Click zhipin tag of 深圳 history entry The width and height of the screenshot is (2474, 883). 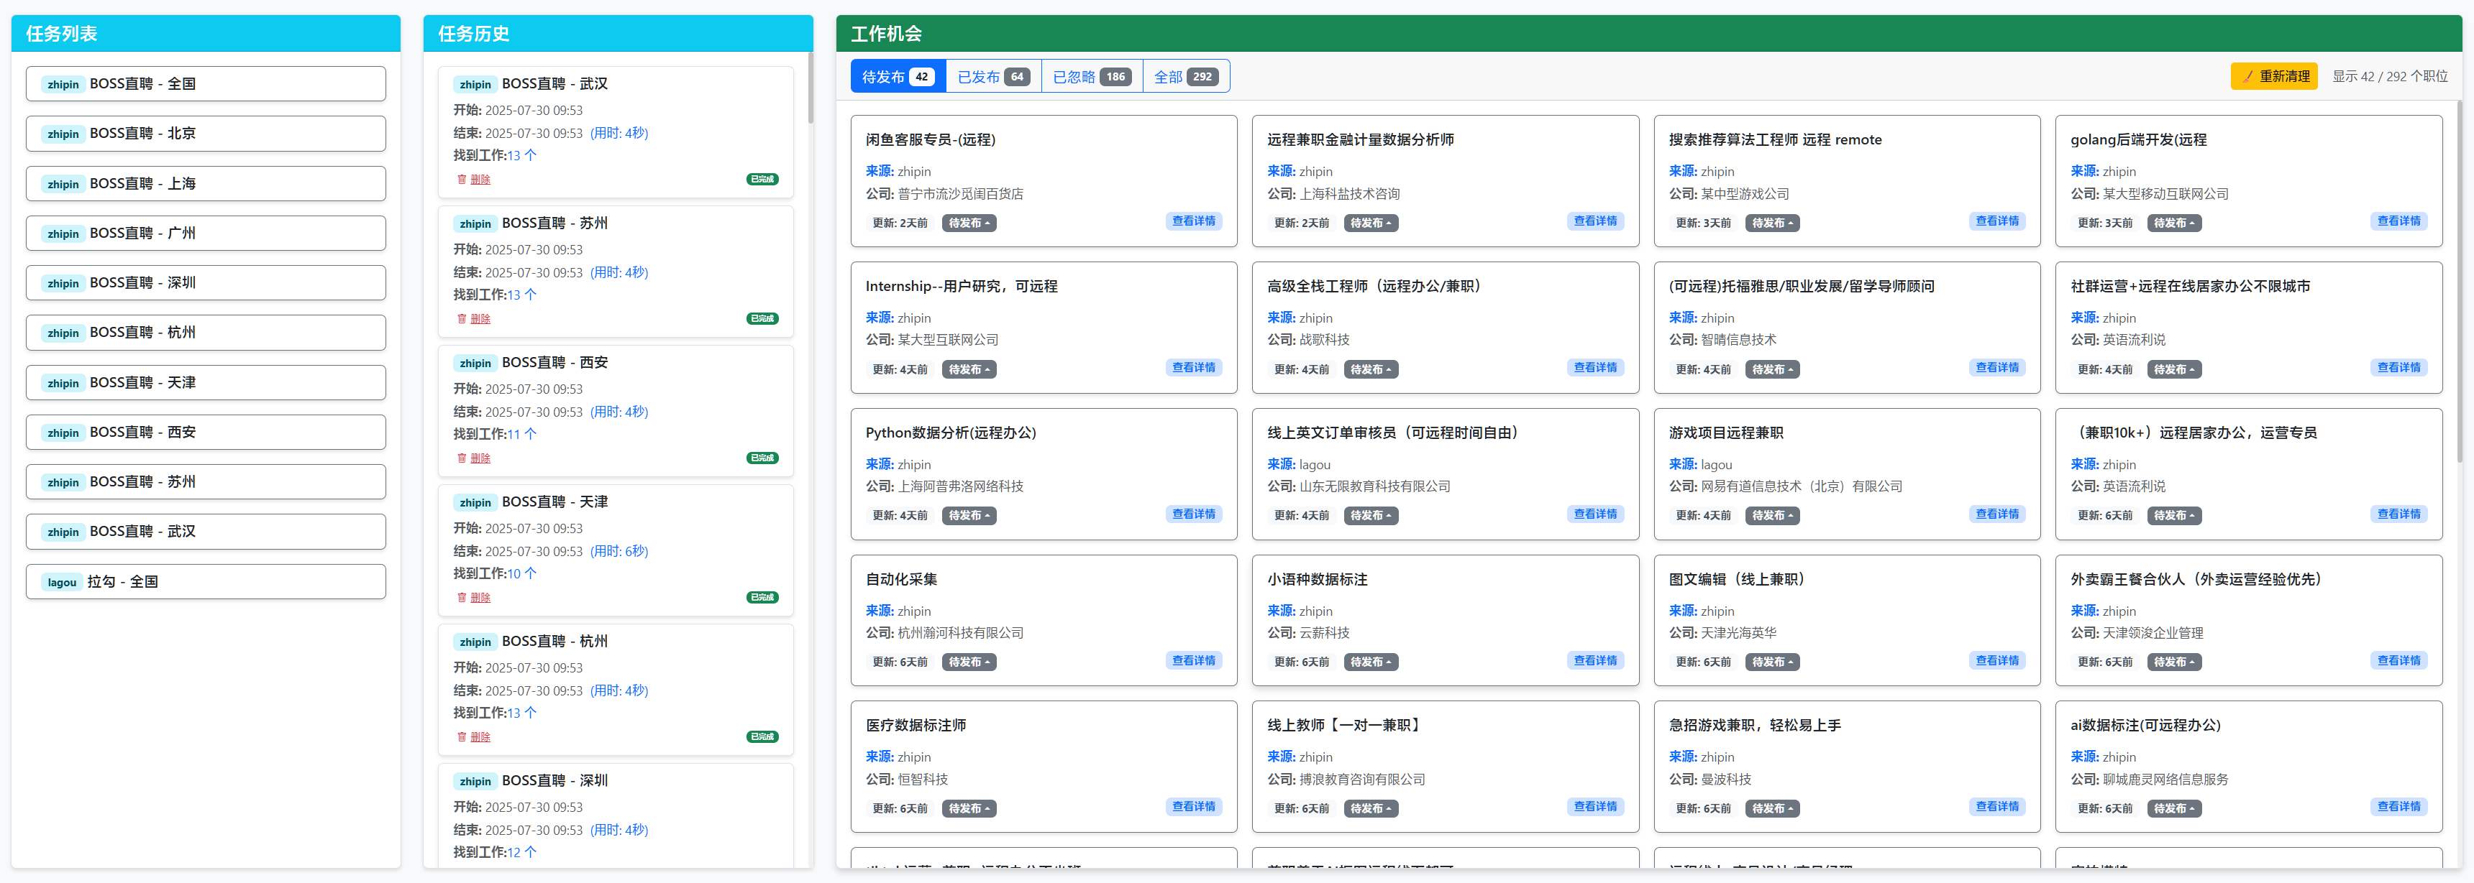pos(475,781)
